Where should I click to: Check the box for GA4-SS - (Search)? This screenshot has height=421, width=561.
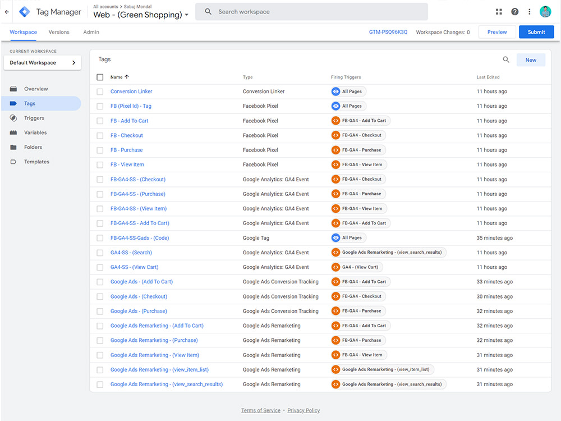click(100, 253)
